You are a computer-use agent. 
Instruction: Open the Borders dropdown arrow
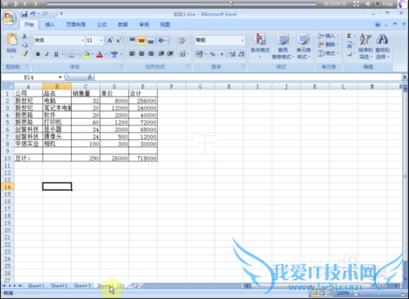78,54
